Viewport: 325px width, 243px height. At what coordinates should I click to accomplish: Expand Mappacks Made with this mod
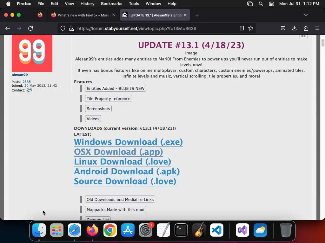pos(116,209)
